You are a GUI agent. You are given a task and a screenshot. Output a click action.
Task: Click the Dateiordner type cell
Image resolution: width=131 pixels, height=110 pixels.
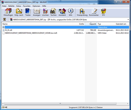click(x=102, y=27)
